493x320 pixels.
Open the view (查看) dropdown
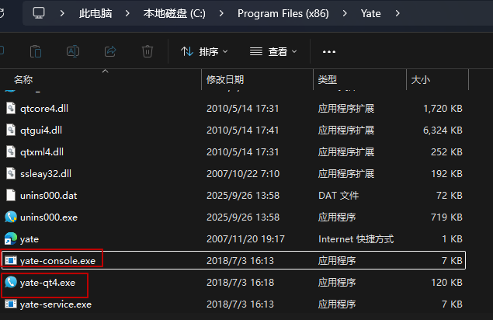273,51
